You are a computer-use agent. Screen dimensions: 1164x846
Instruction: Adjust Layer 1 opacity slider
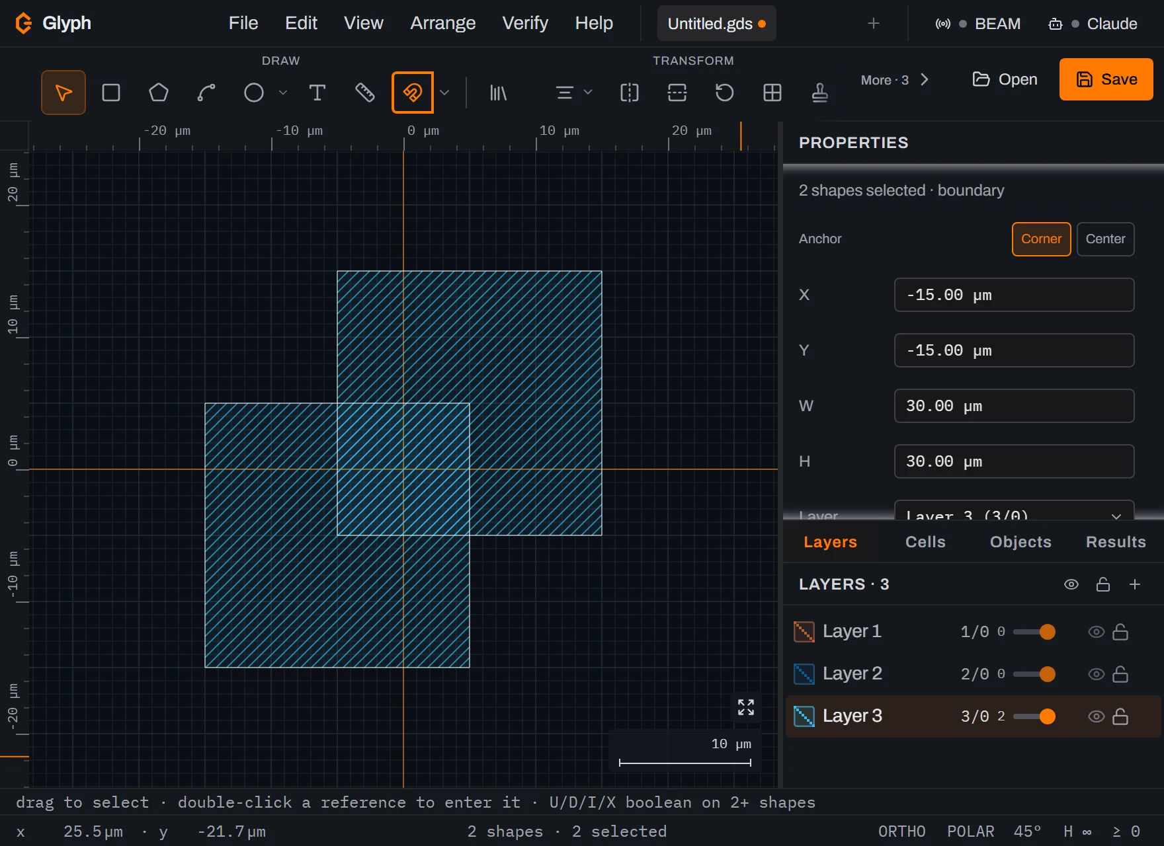point(1034,632)
